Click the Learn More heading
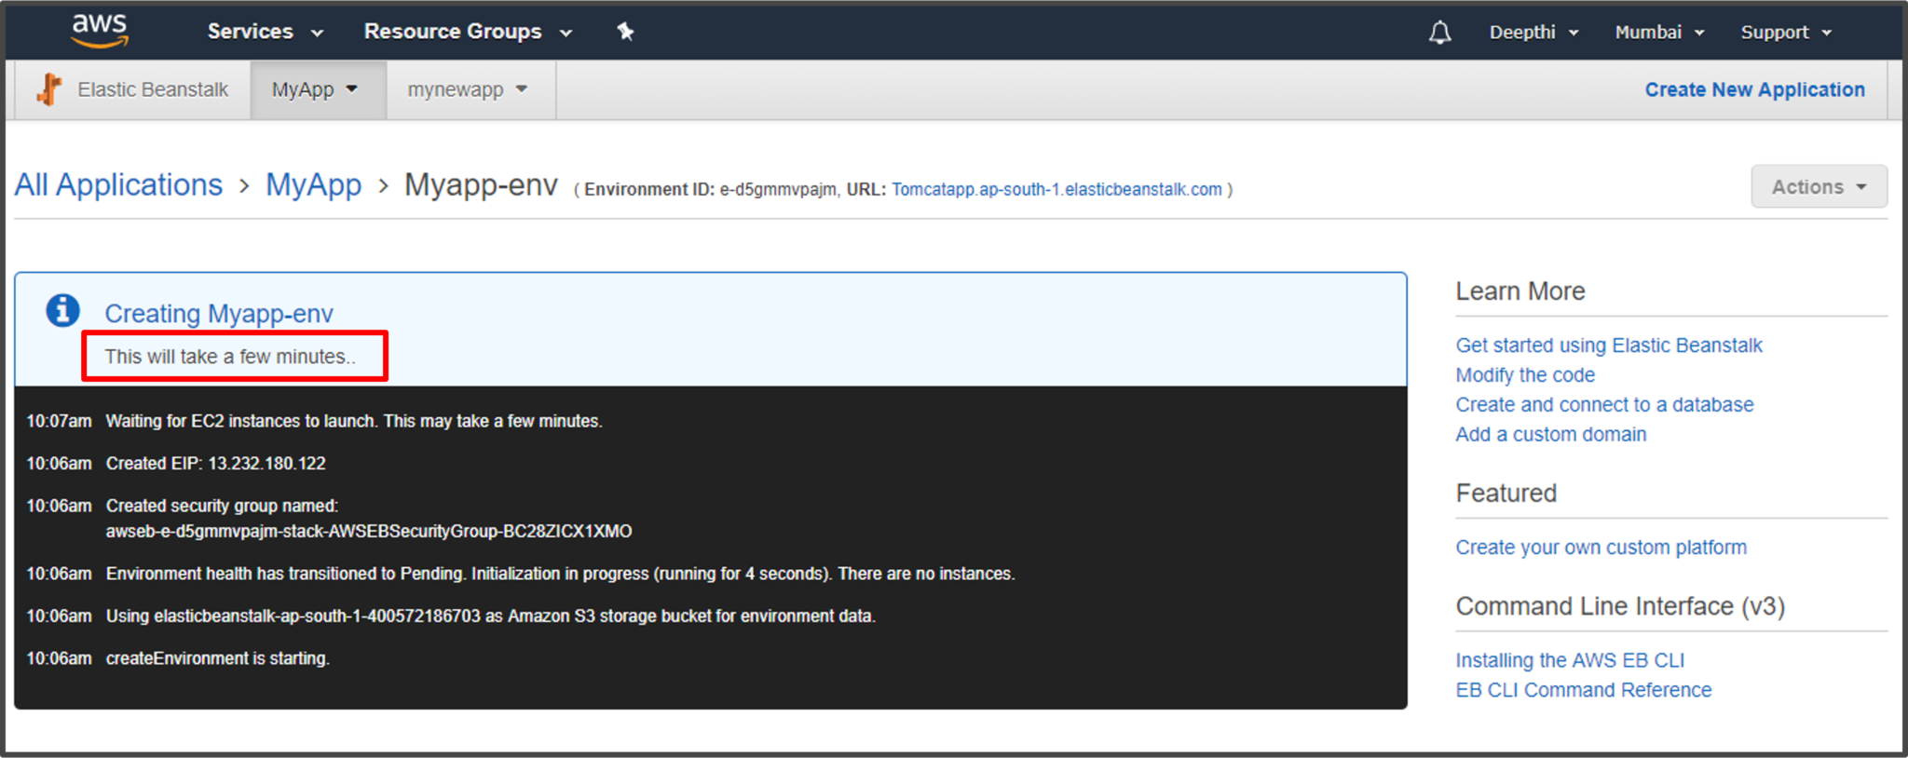The image size is (1908, 758). (1520, 291)
